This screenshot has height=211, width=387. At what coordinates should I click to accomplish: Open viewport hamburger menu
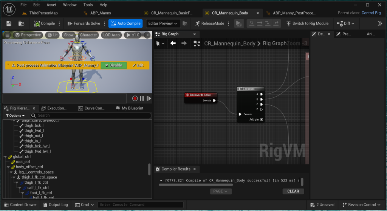8,35
